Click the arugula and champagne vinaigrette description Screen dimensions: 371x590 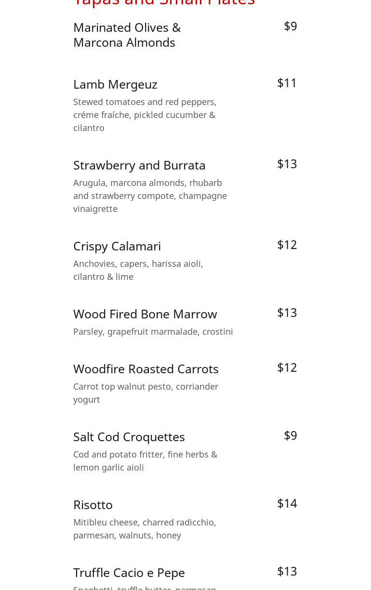click(x=150, y=196)
